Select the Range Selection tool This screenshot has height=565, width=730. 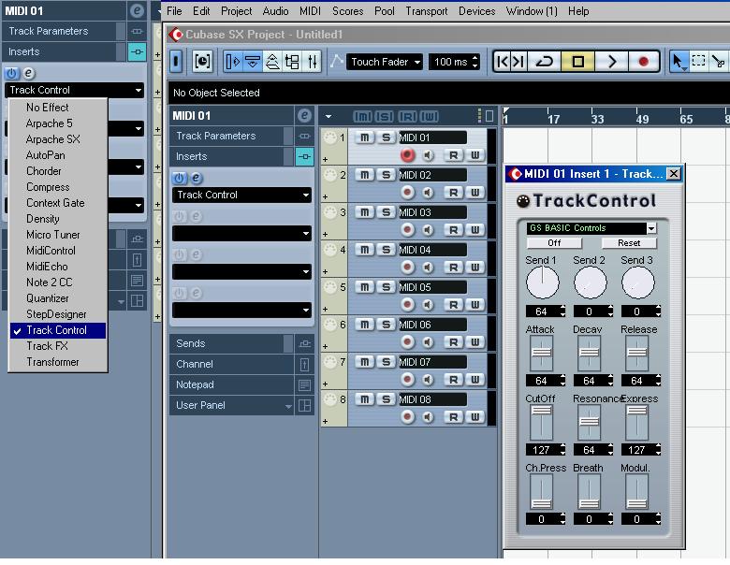[698, 62]
